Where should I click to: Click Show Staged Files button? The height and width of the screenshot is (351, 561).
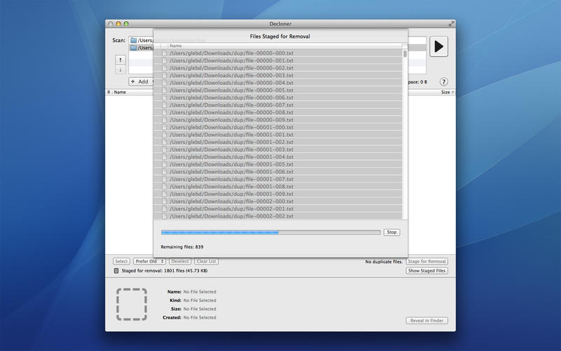coord(427,271)
